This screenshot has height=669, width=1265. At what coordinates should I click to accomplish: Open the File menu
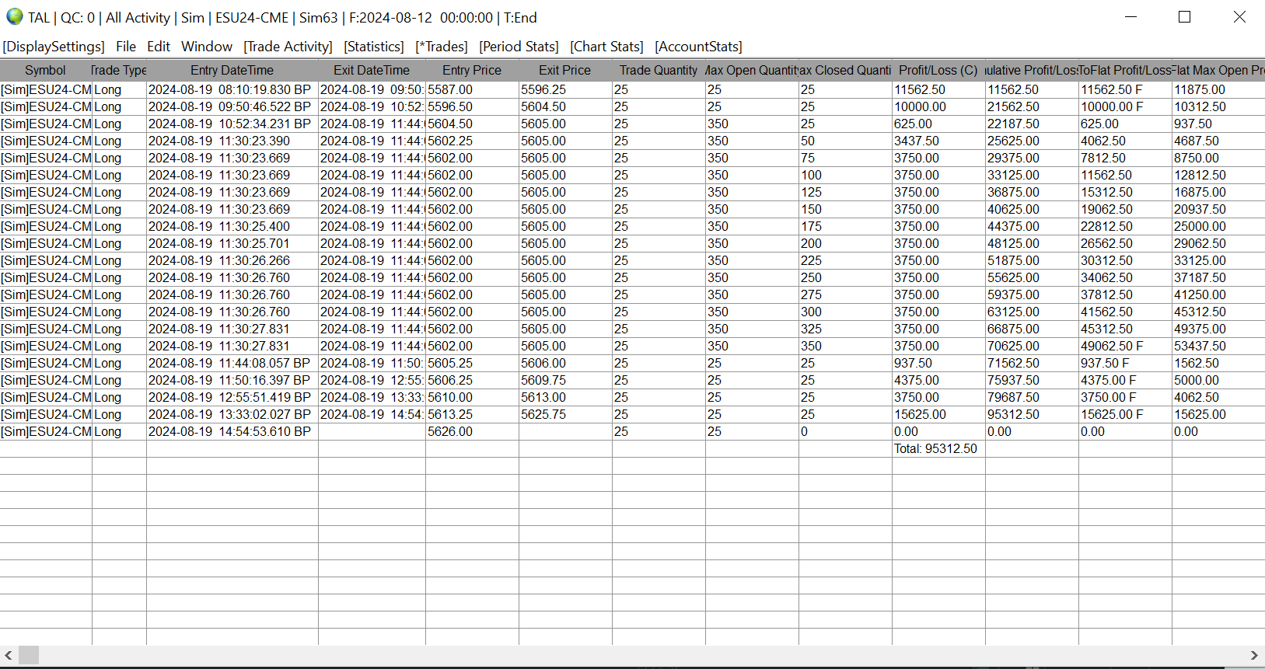pyautogui.click(x=126, y=47)
